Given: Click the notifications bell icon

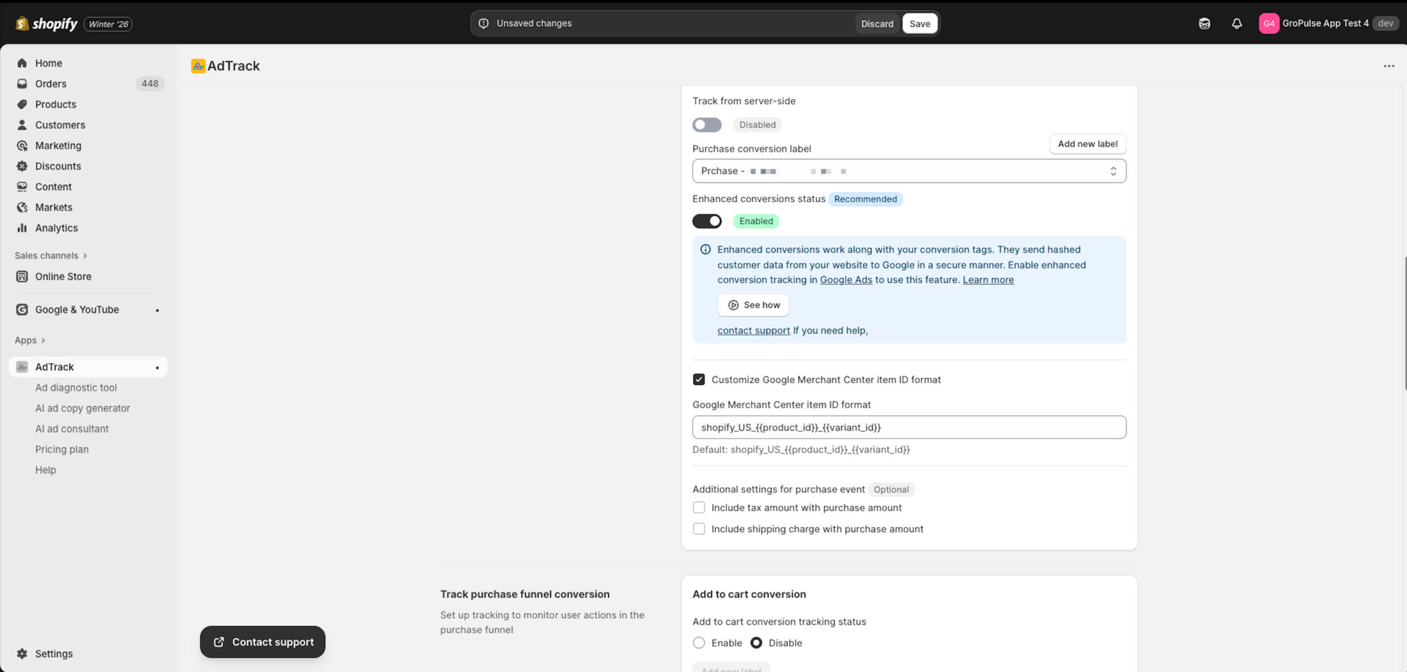Looking at the screenshot, I should tap(1237, 23).
